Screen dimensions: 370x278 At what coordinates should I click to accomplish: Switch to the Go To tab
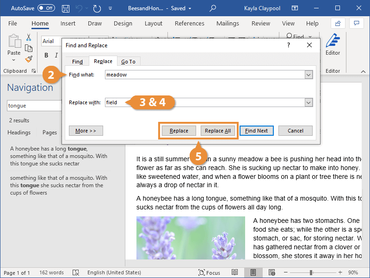[128, 62]
